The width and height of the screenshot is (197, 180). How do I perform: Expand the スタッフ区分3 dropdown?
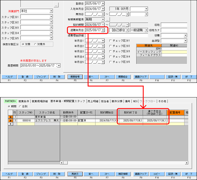coord(51,27)
